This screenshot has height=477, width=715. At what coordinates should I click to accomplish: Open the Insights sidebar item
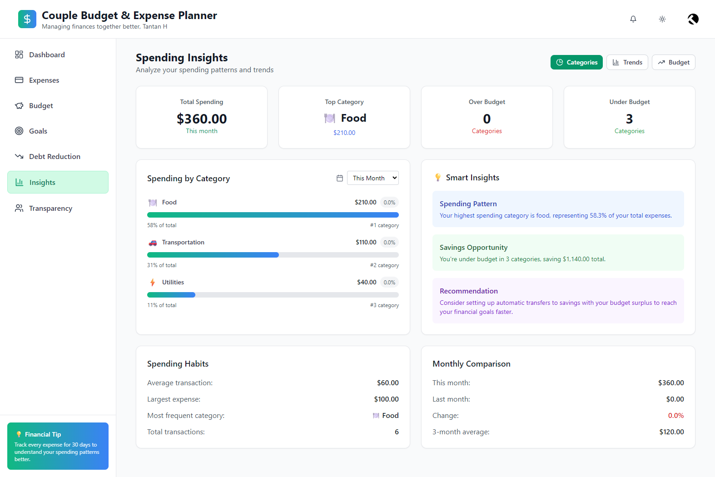click(58, 182)
